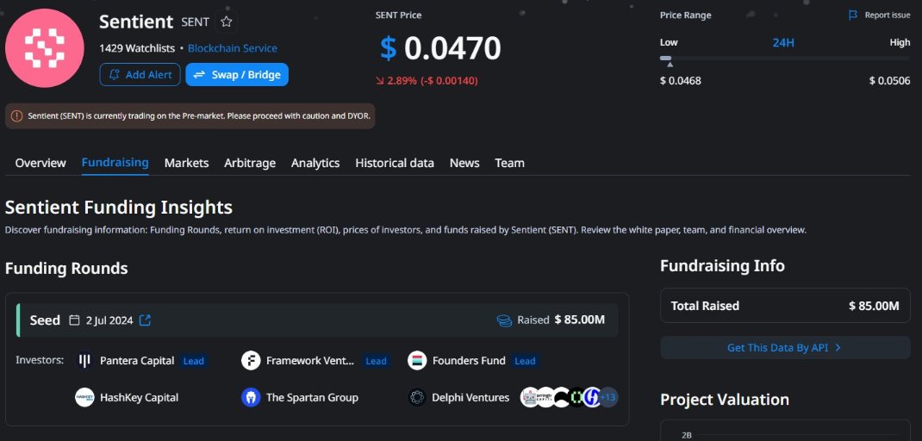Click the calendar icon beside 2 Jul 2024
Screen dimensions: 922x441
point(74,320)
